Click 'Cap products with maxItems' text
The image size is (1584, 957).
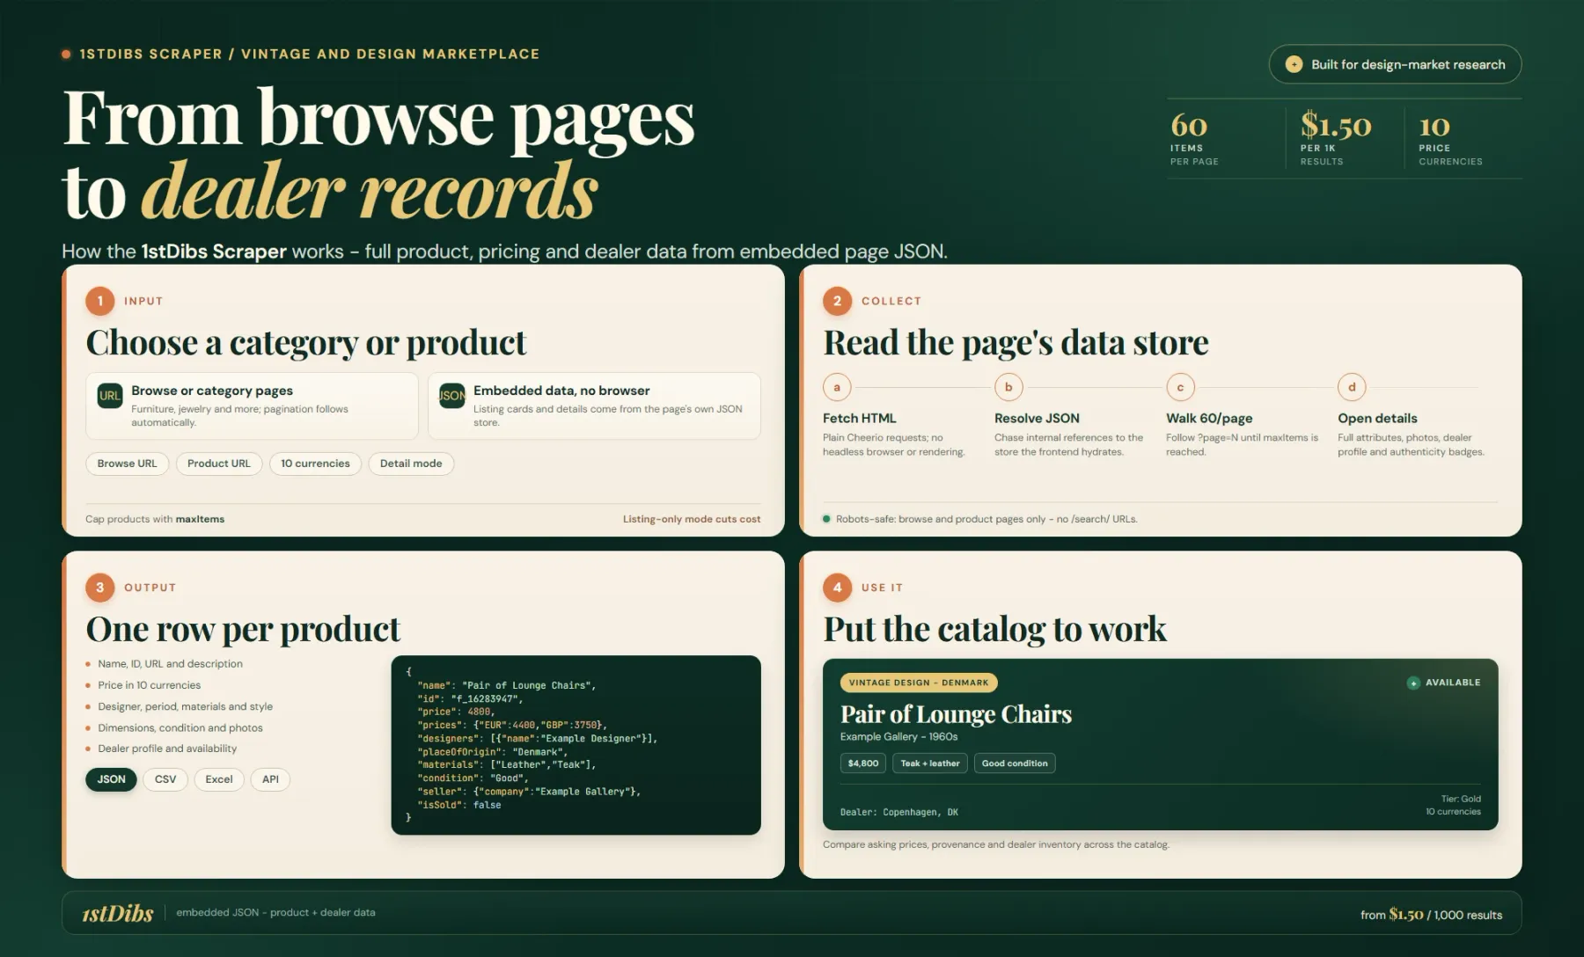click(155, 519)
